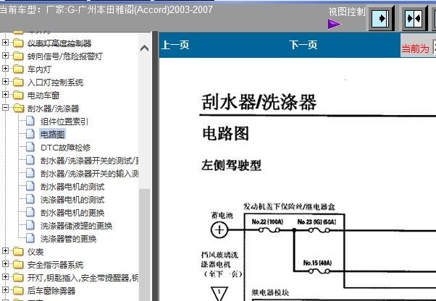Click the 电动车窗 folder icon
Viewport: 436px width, 301px height.
click(18, 96)
